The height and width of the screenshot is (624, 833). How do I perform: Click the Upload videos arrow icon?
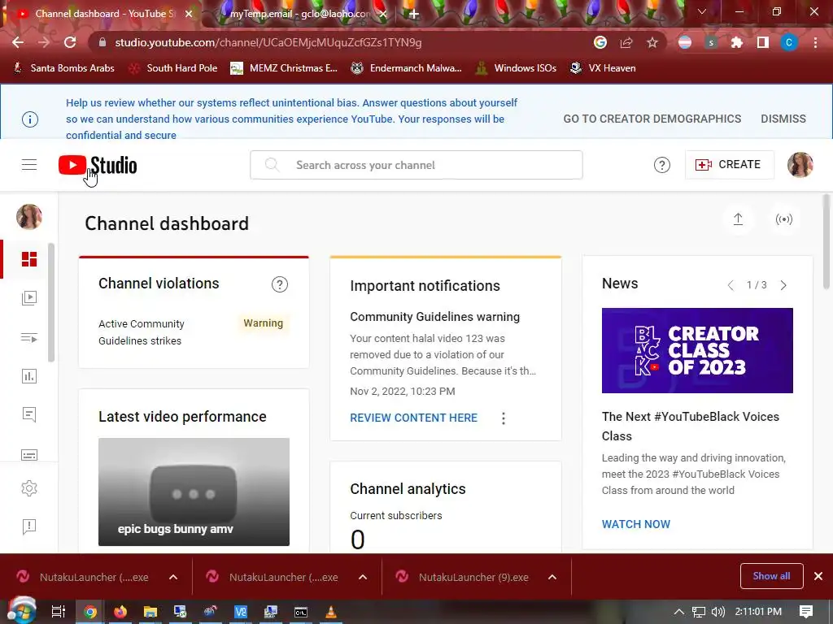[x=738, y=219]
